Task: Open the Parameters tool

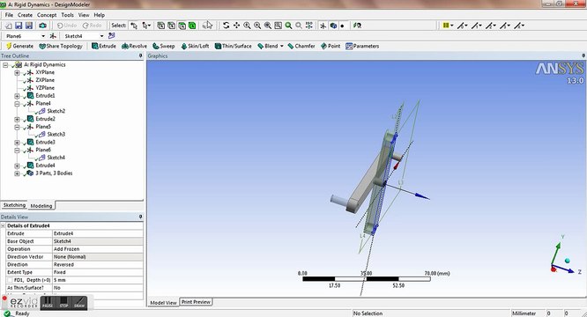Action: pyautogui.click(x=362, y=46)
